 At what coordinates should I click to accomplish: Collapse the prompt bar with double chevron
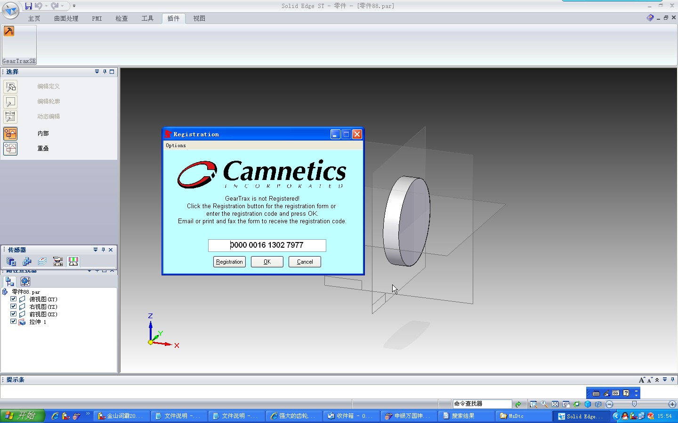coord(657,380)
